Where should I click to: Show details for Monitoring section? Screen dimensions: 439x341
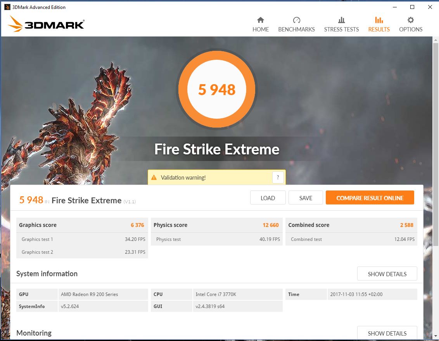pos(387,333)
